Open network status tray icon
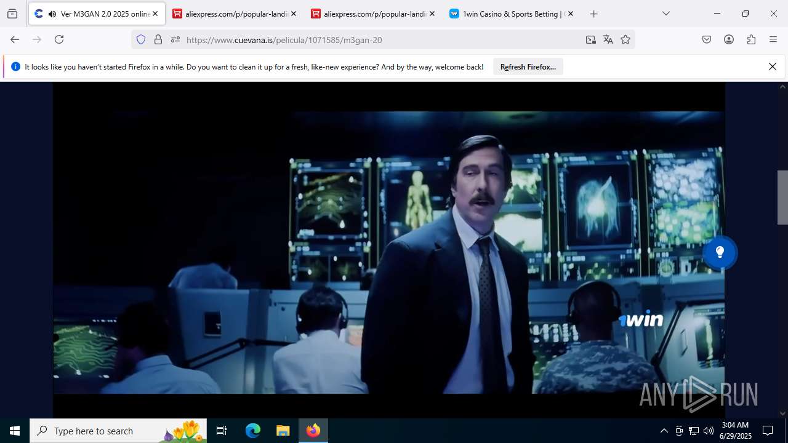Viewport: 788px width, 443px height. pyautogui.click(x=694, y=431)
